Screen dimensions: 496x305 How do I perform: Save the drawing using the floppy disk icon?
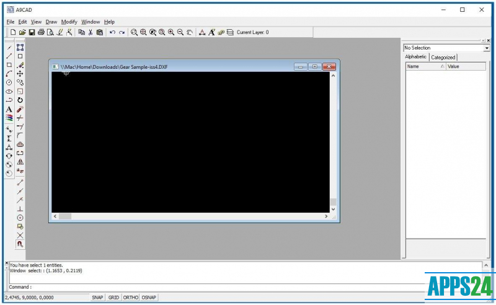click(x=32, y=32)
